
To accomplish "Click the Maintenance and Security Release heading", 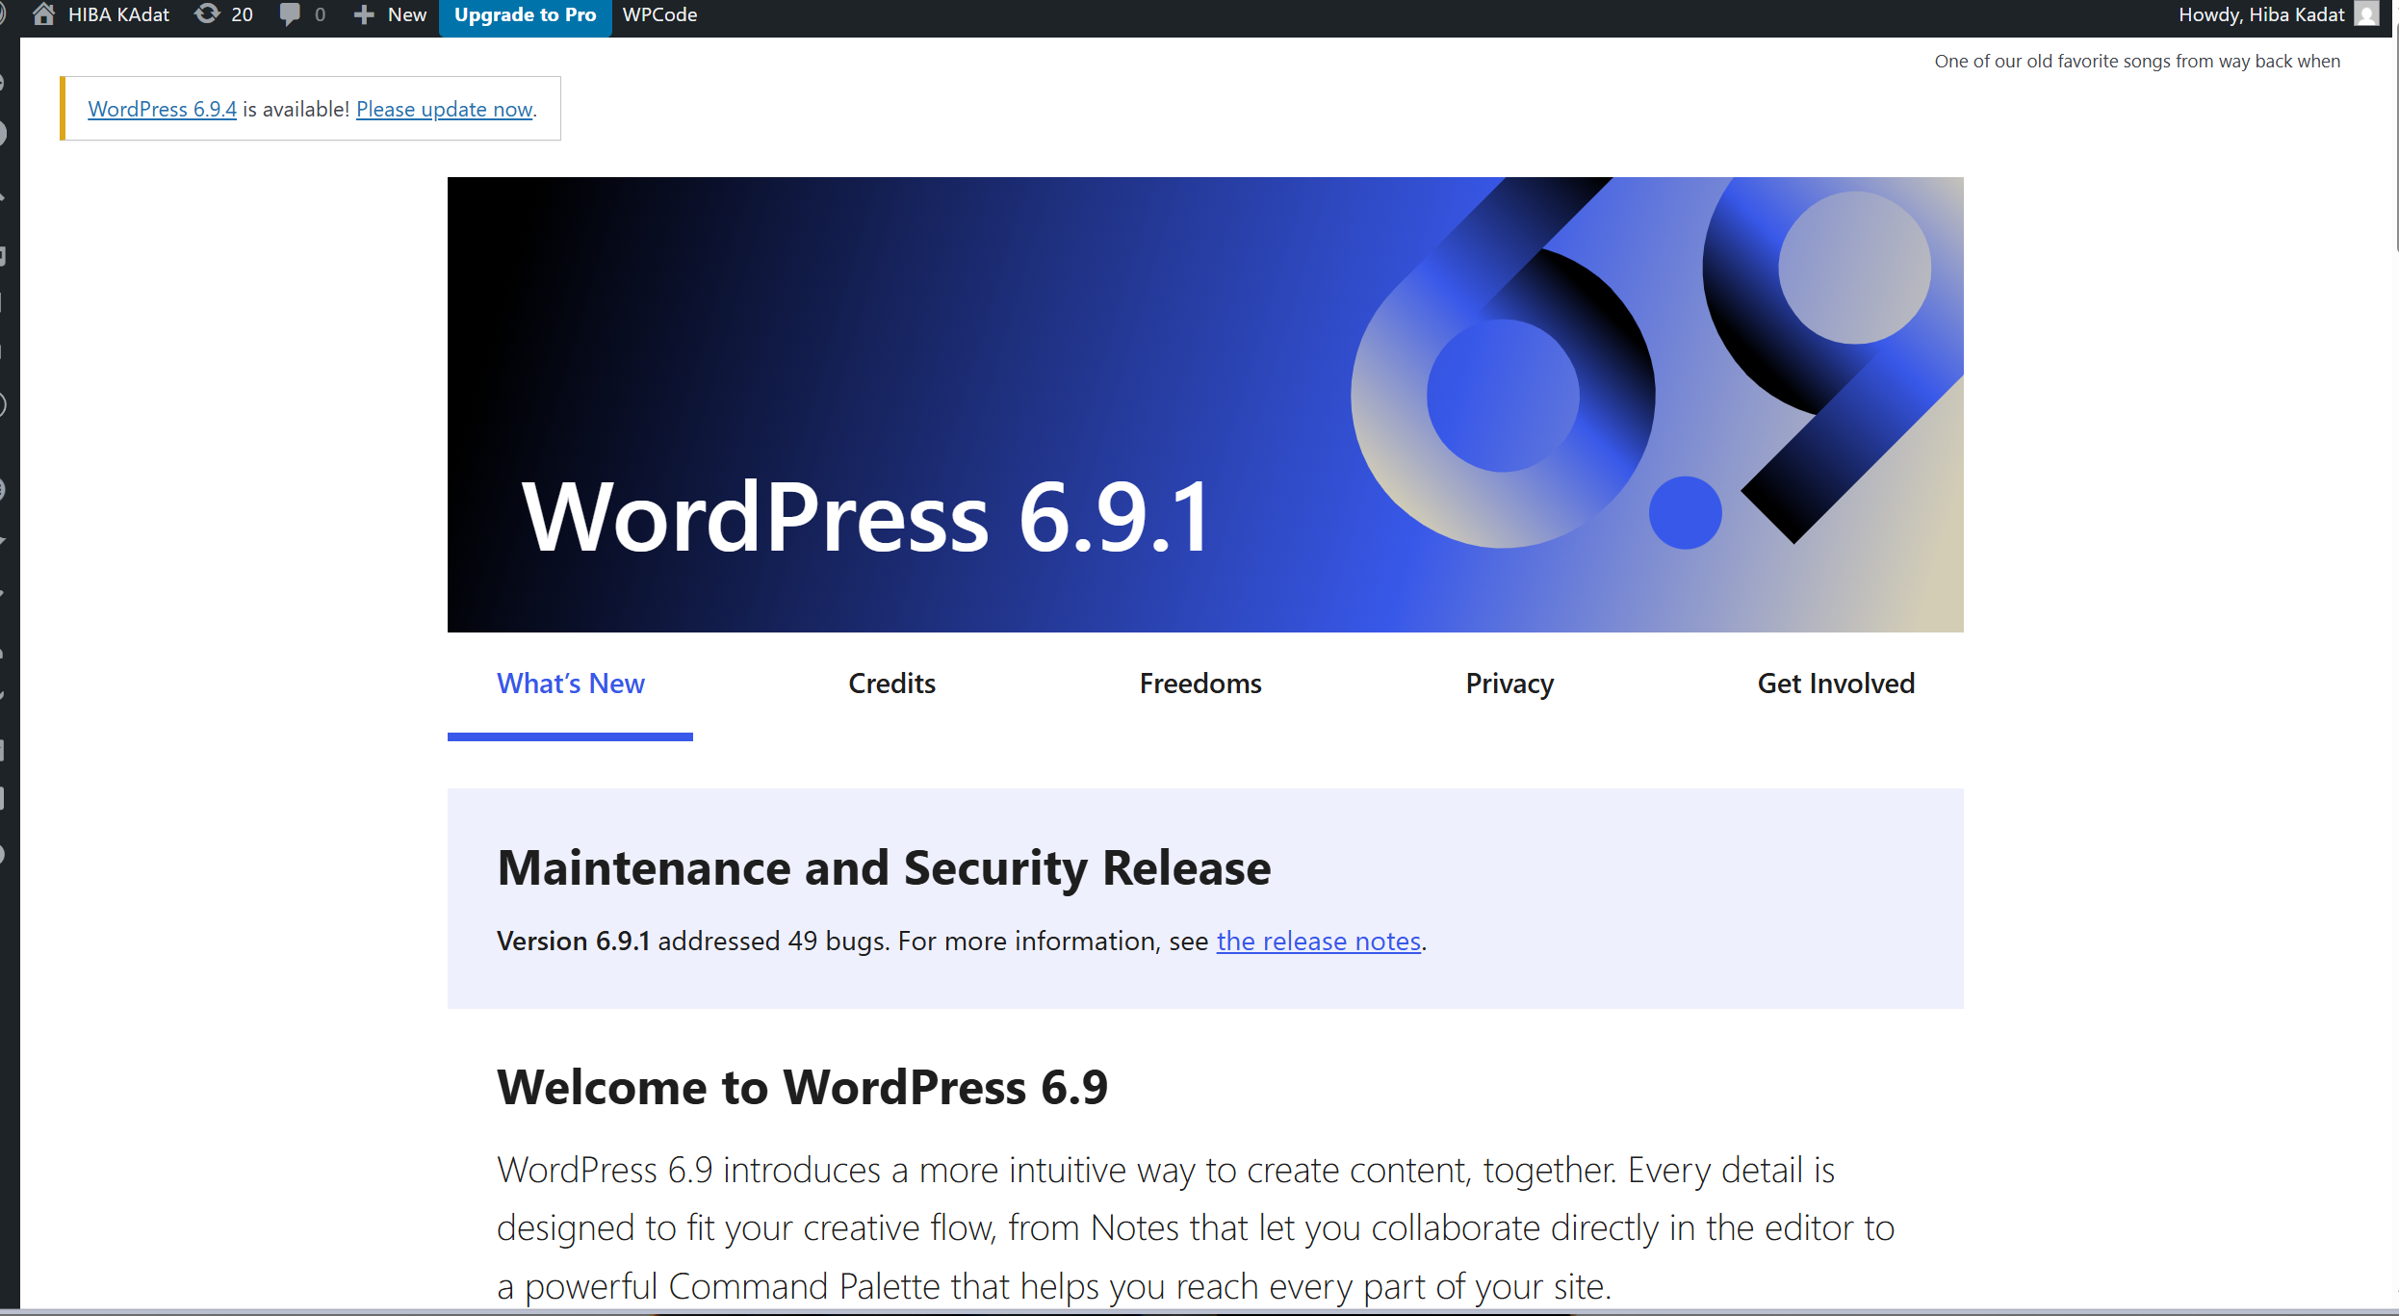I will pyautogui.click(x=884, y=867).
